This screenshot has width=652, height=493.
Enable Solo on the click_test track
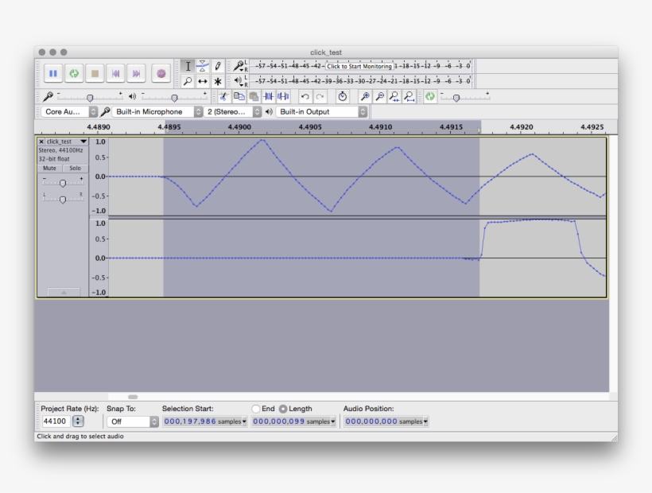(76, 169)
